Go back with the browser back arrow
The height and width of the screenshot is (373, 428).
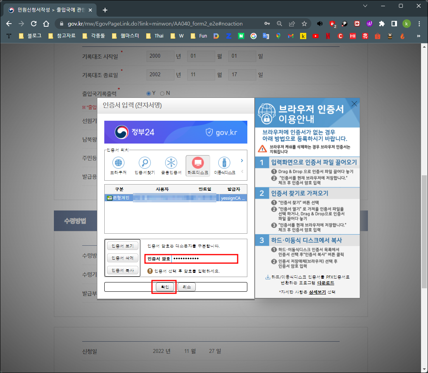coord(9,24)
